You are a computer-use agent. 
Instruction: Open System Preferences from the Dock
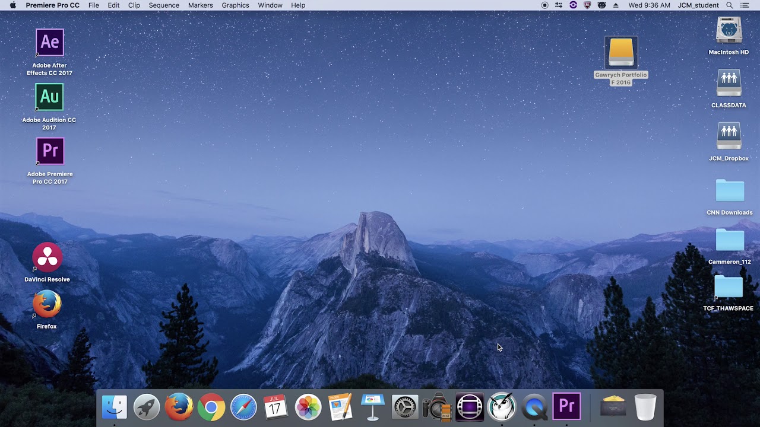tap(406, 407)
